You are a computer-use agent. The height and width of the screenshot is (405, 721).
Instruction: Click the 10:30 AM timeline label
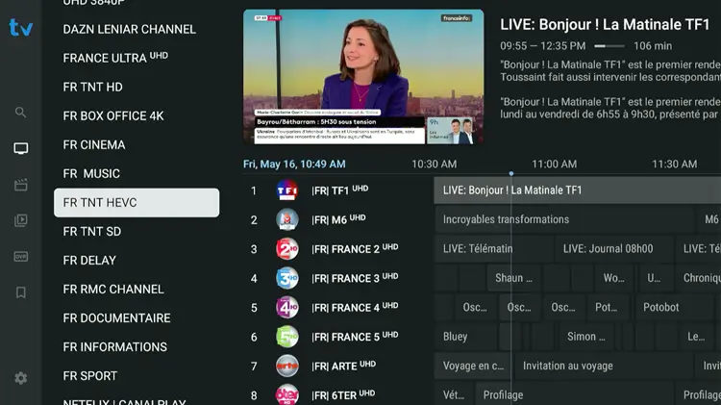point(435,164)
